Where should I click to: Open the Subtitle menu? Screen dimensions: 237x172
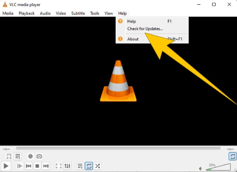pos(78,13)
